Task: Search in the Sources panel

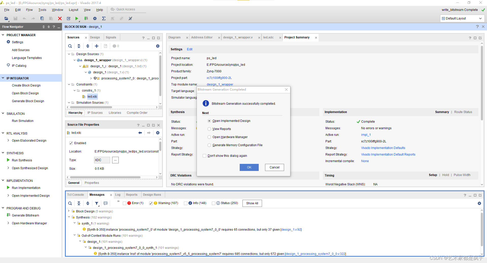Action: [70, 46]
